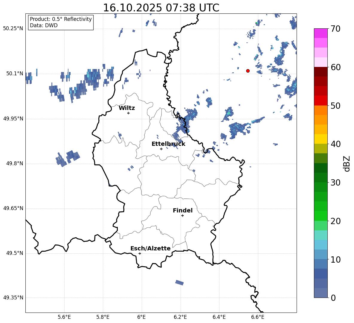
Task: Click the colorbar 10 tick label
Action: (x=335, y=260)
